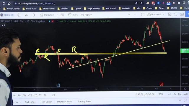The width and height of the screenshot is (189, 106).
Task: Open the Edelweiss bookmark folder
Action: tap(125, 9)
